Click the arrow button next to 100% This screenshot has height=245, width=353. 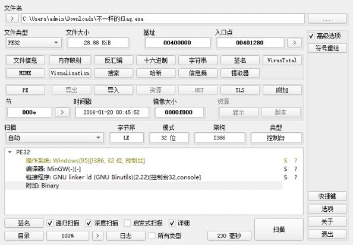click(97, 236)
